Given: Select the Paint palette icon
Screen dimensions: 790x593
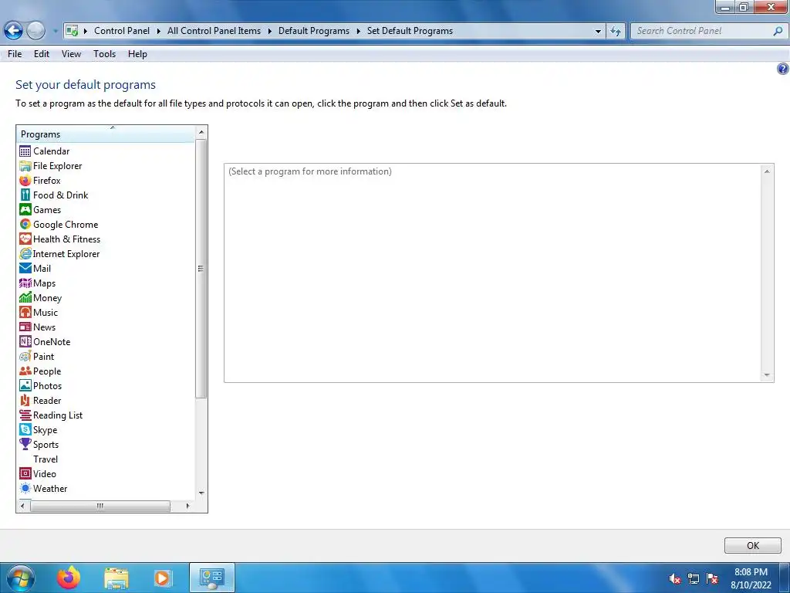Looking at the screenshot, I should pos(25,357).
